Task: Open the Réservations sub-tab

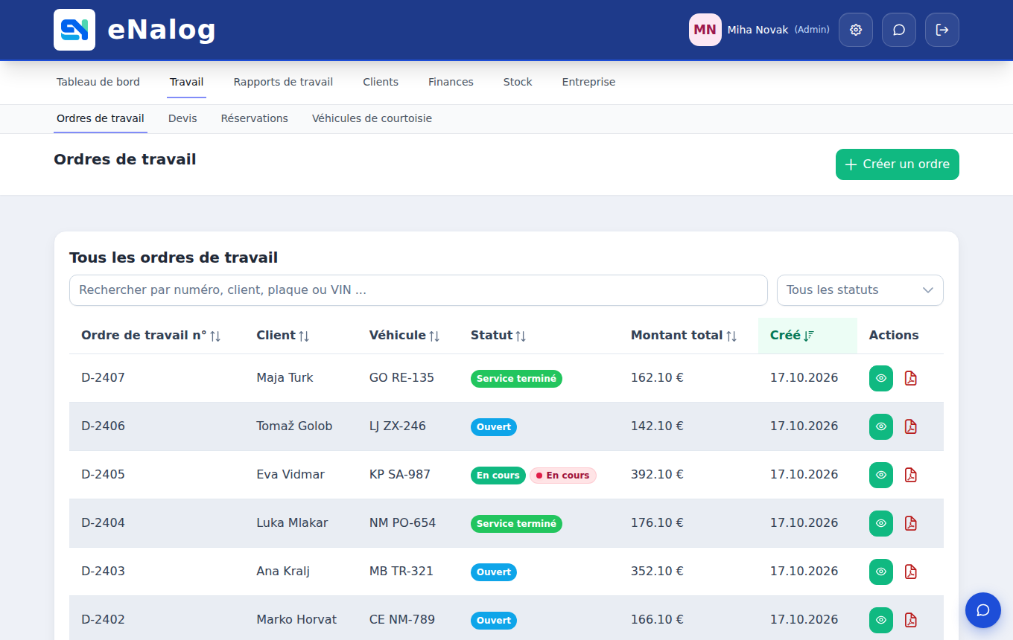Action: [255, 118]
